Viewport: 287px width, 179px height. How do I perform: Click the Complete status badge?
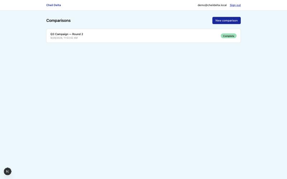pyautogui.click(x=229, y=36)
